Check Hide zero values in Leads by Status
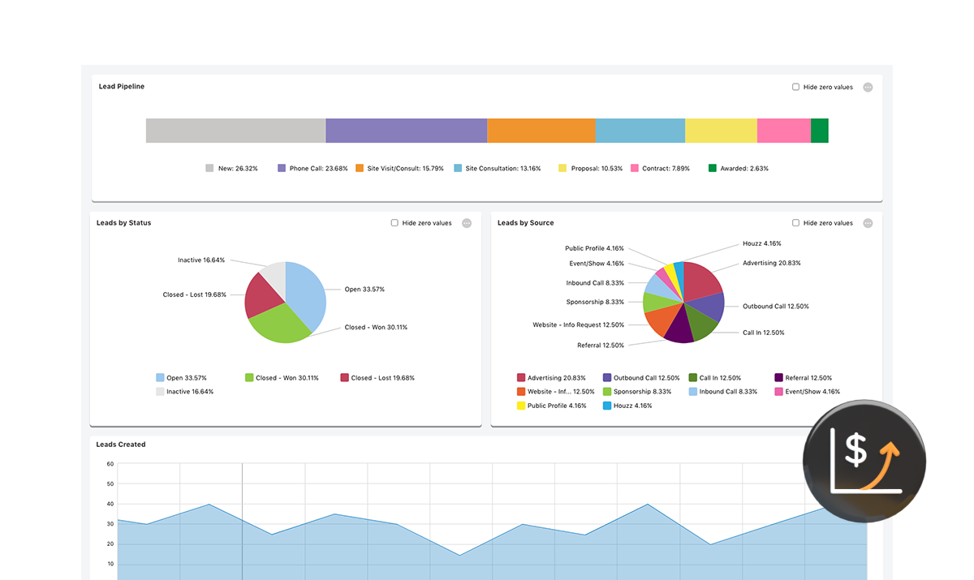Screen dimensions: 974x580 tap(394, 222)
